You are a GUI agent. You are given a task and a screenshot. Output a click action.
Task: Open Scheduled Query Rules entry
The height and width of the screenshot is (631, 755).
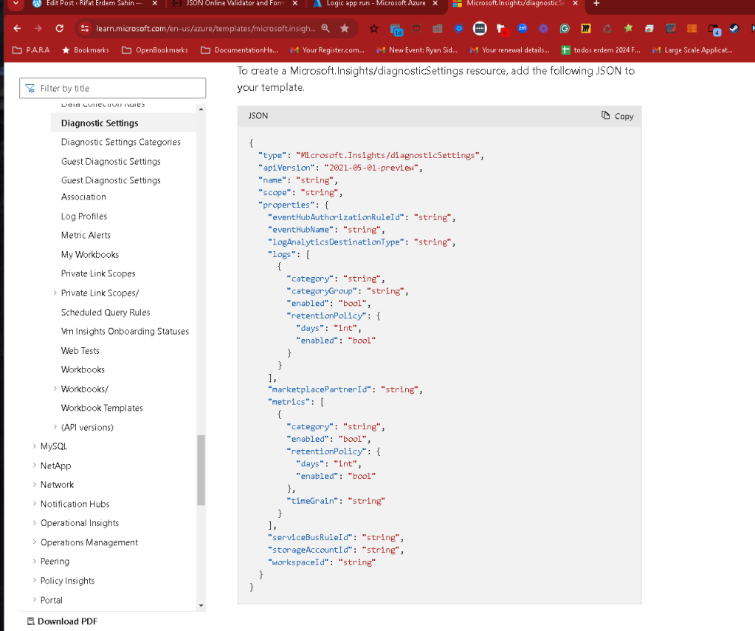[106, 313]
